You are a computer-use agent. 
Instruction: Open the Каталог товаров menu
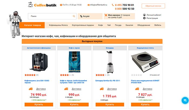(x=33, y=25)
